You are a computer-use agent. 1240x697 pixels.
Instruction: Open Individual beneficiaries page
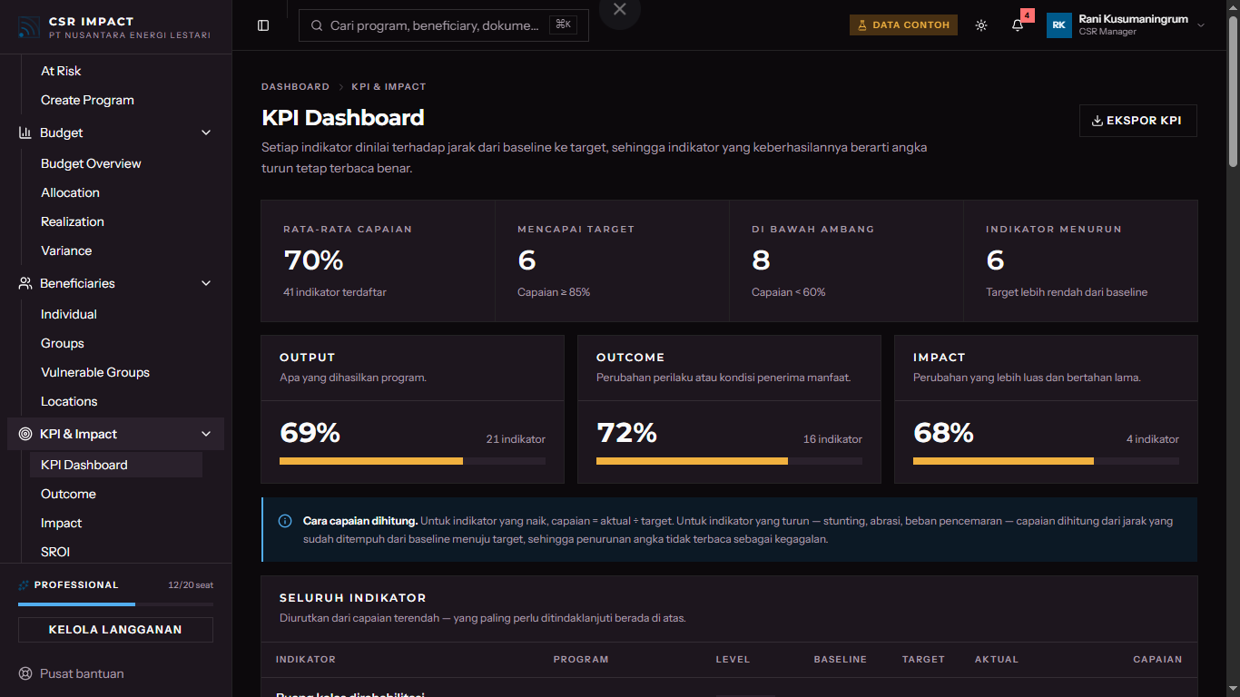pyautogui.click(x=69, y=314)
